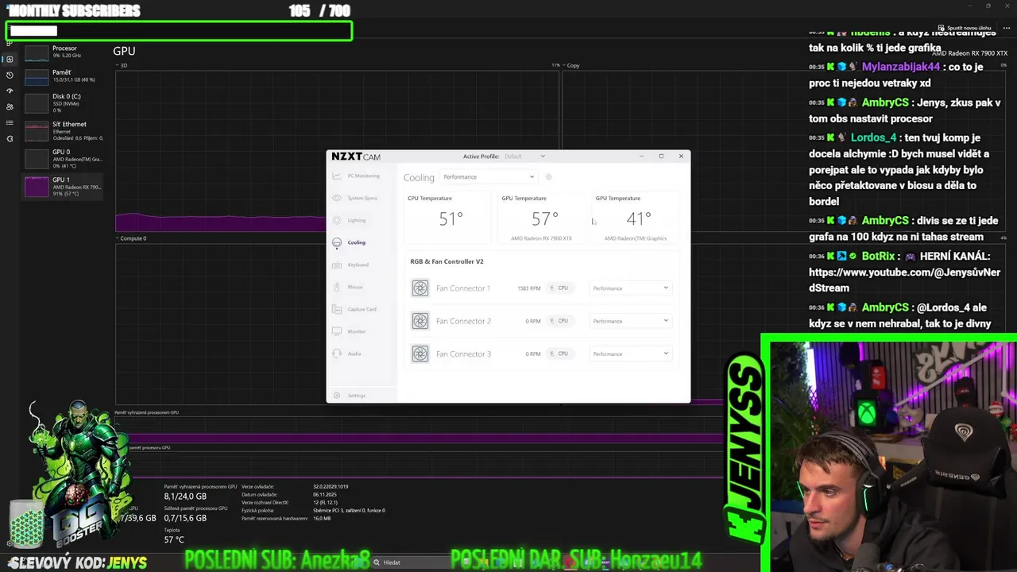Open Services icon in Task Manager sidebar
This screenshot has width=1017, height=572.
point(10,138)
